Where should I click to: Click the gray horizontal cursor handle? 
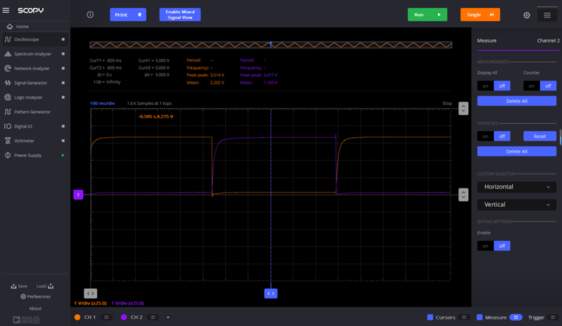[91, 293]
